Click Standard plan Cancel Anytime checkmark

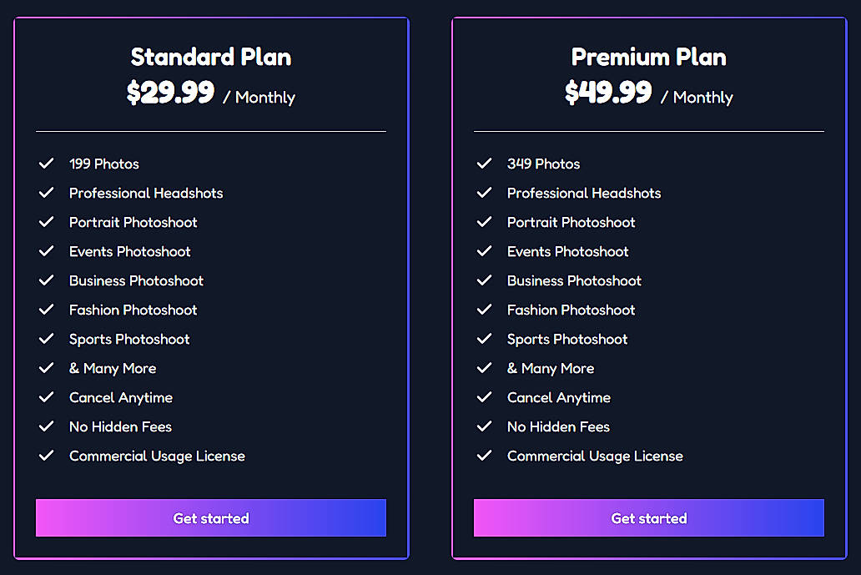click(x=46, y=397)
